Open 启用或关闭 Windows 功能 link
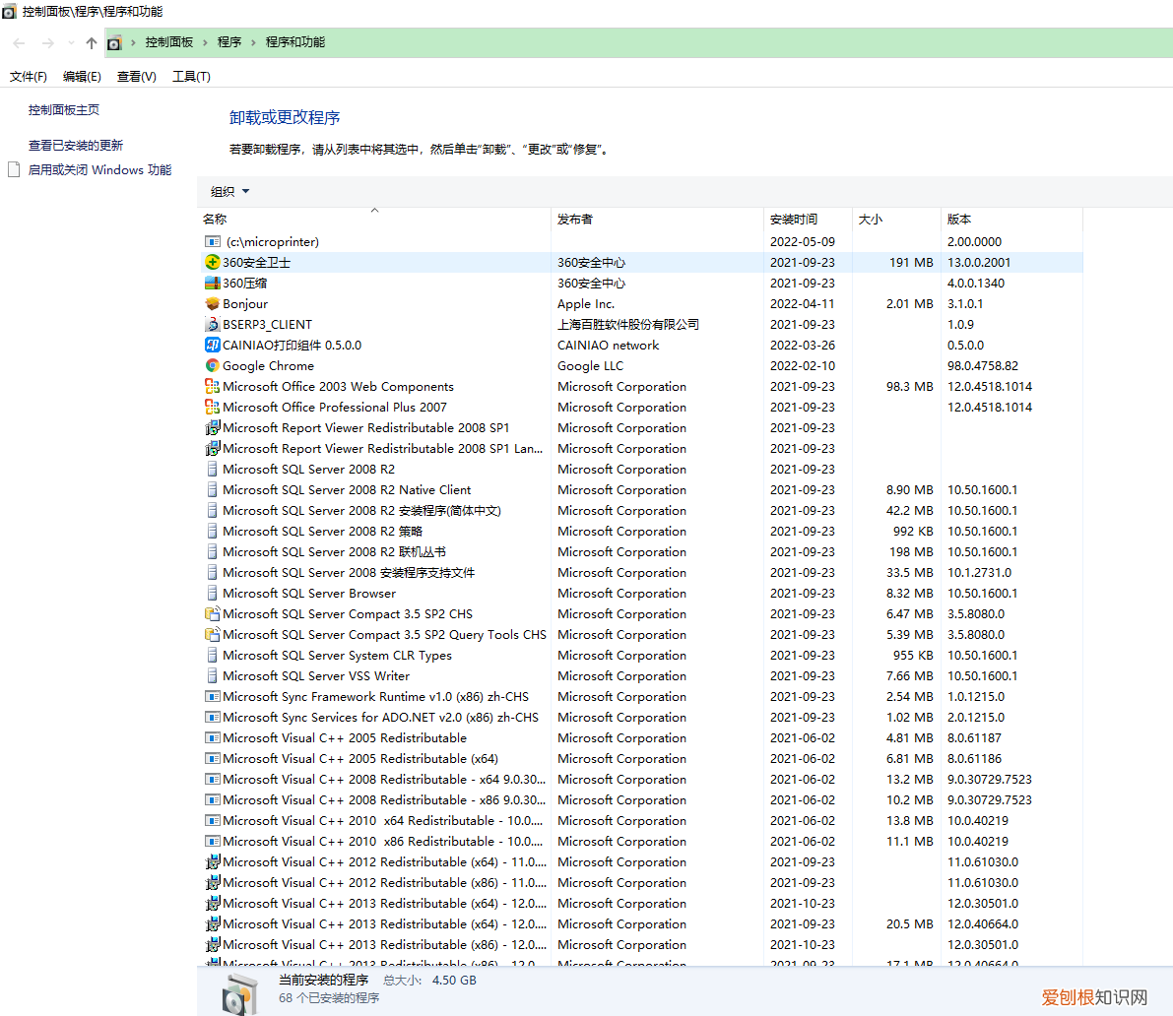Screen dimensions: 1173x1016 (x=99, y=169)
